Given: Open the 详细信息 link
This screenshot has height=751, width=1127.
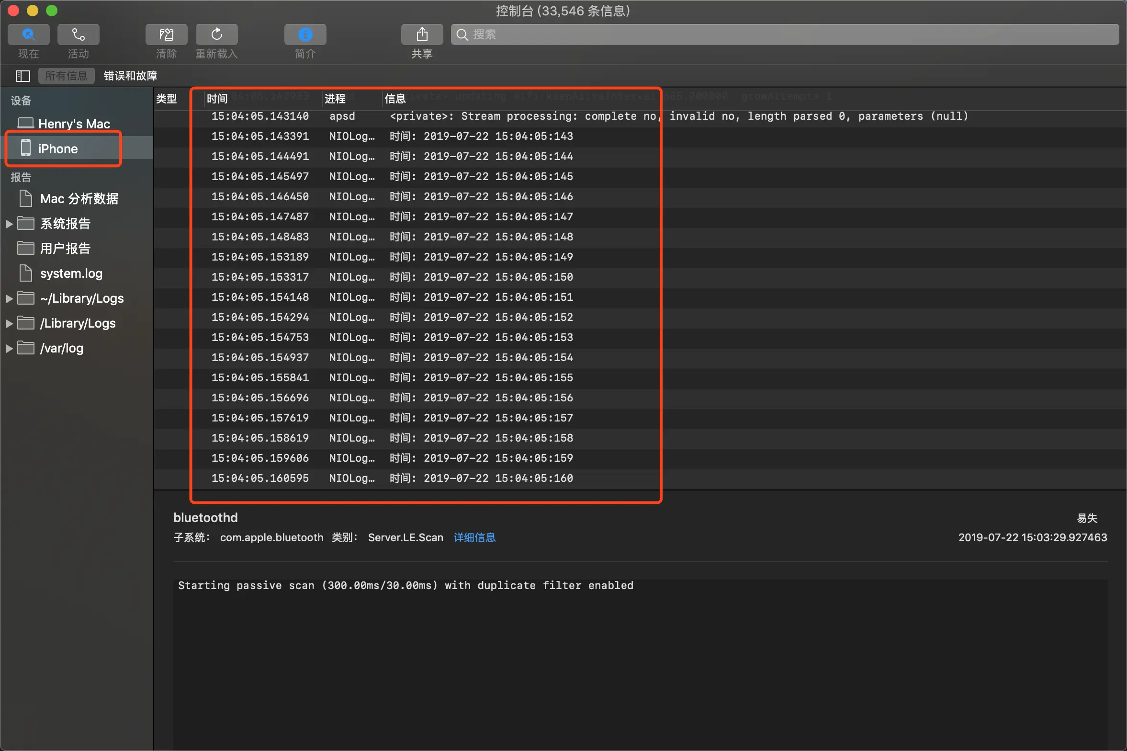Looking at the screenshot, I should [x=474, y=537].
